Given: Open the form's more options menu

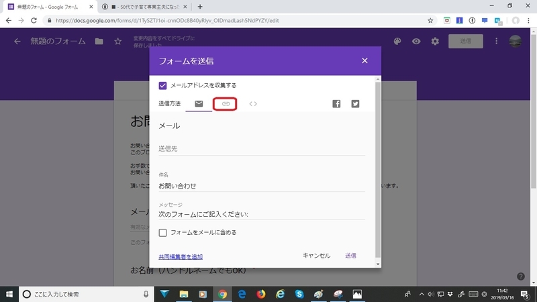Looking at the screenshot, I should click(x=496, y=41).
